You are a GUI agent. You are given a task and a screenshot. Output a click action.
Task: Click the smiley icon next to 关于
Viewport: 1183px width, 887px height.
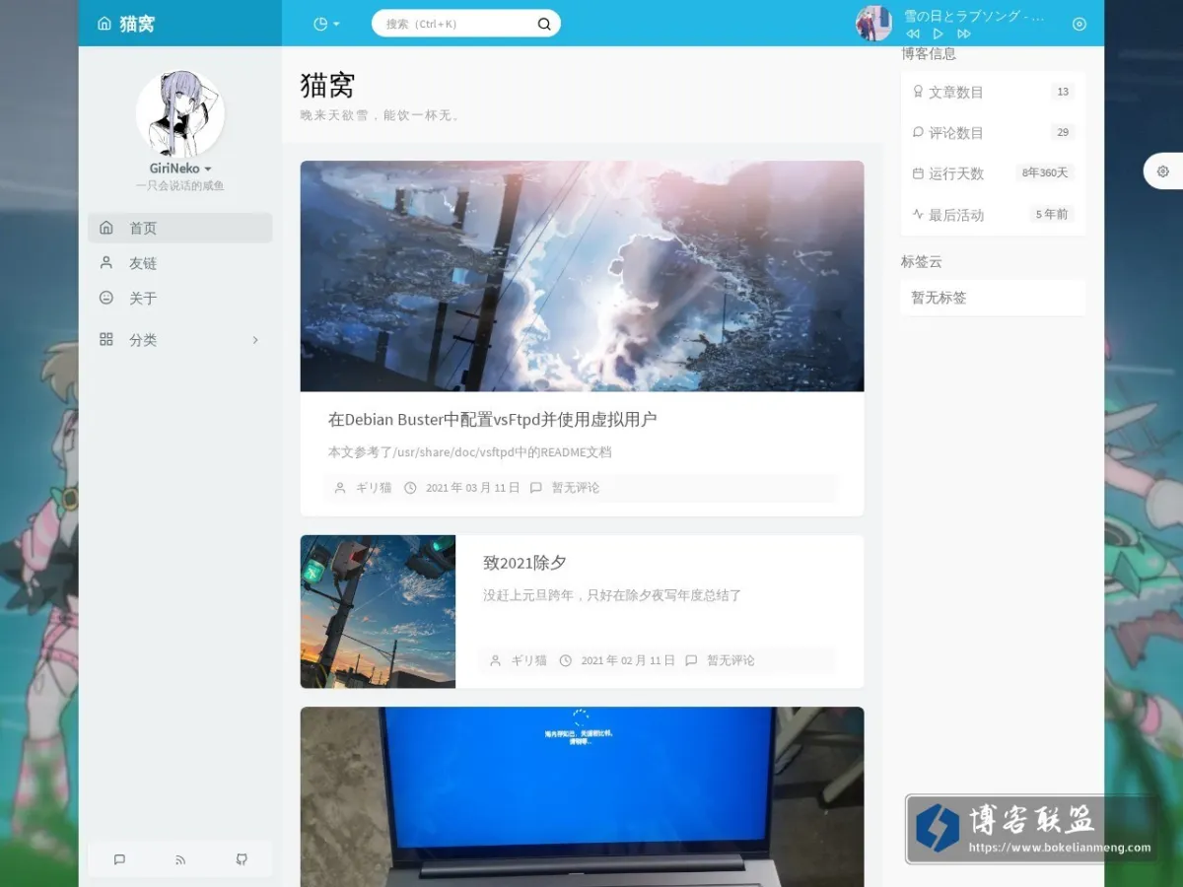click(106, 298)
